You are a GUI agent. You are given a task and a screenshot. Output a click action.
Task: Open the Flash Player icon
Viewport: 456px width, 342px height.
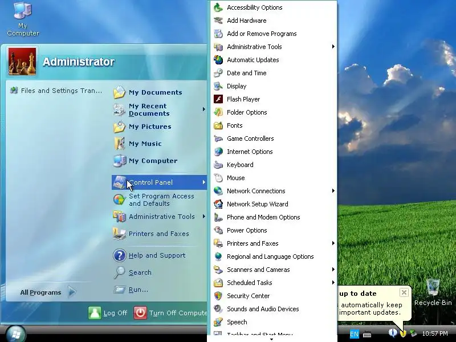(x=218, y=99)
